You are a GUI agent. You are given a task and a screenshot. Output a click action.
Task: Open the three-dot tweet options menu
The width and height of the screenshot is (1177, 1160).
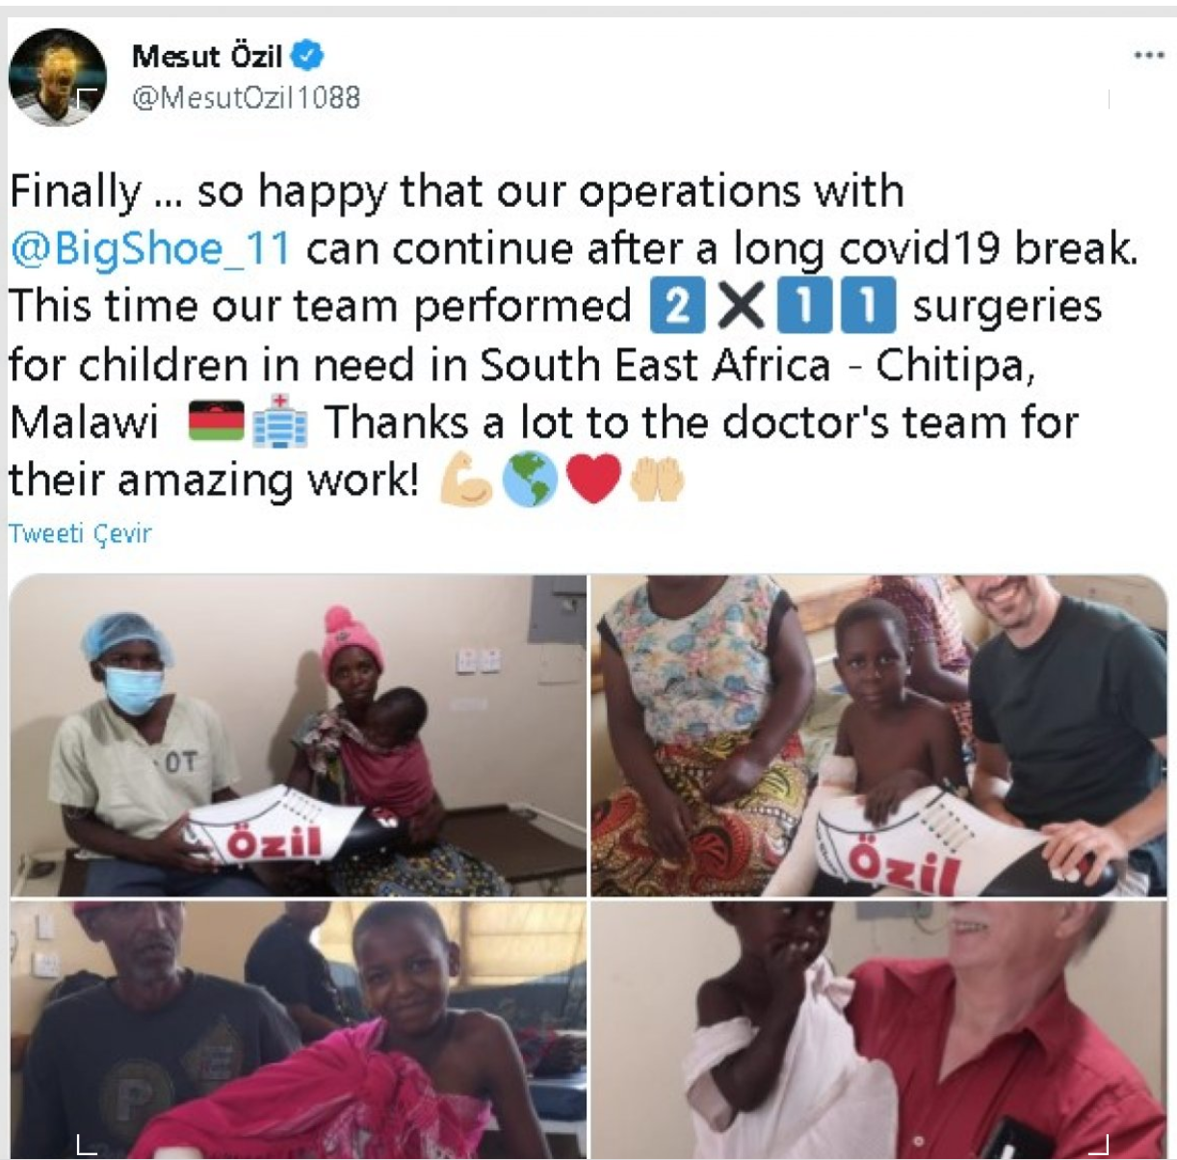tap(1148, 55)
